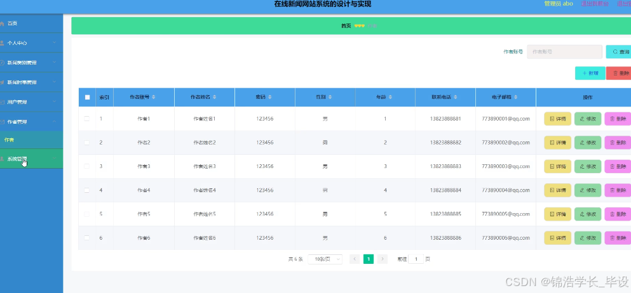
Task: Open 新闻类别管理 menu in sidebar
Action: tap(31, 63)
